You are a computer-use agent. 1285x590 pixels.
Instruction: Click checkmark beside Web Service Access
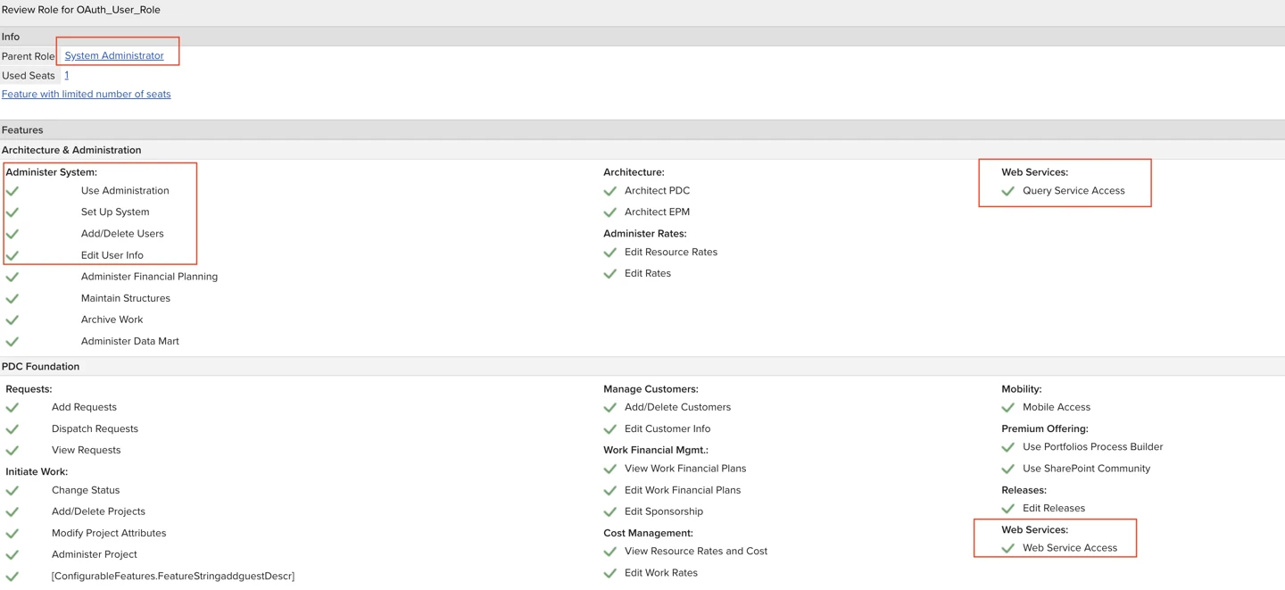tap(1007, 548)
